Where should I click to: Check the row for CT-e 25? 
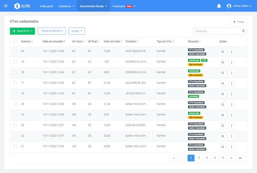coord(15,104)
